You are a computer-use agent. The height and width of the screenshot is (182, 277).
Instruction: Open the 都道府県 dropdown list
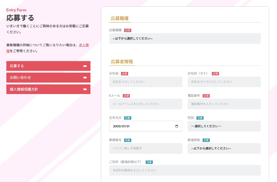click(224, 149)
